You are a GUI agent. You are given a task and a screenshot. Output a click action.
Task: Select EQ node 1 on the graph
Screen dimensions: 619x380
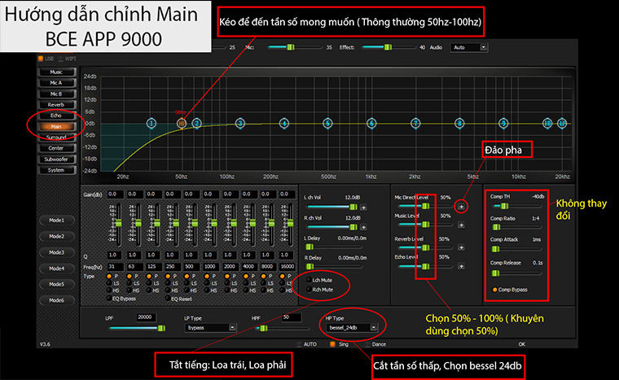click(x=151, y=124)
